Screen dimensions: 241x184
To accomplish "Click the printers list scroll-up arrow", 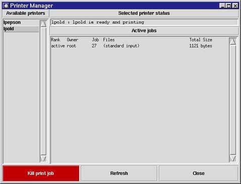I will (43, 24).
